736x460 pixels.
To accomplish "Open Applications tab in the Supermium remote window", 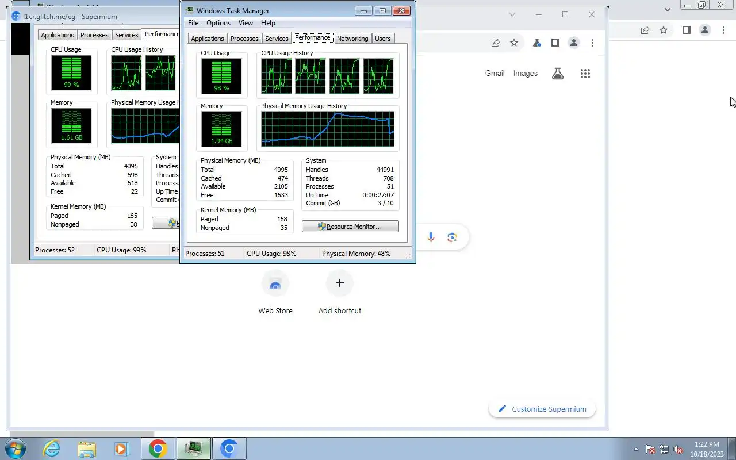I will (x=57, y=35).
